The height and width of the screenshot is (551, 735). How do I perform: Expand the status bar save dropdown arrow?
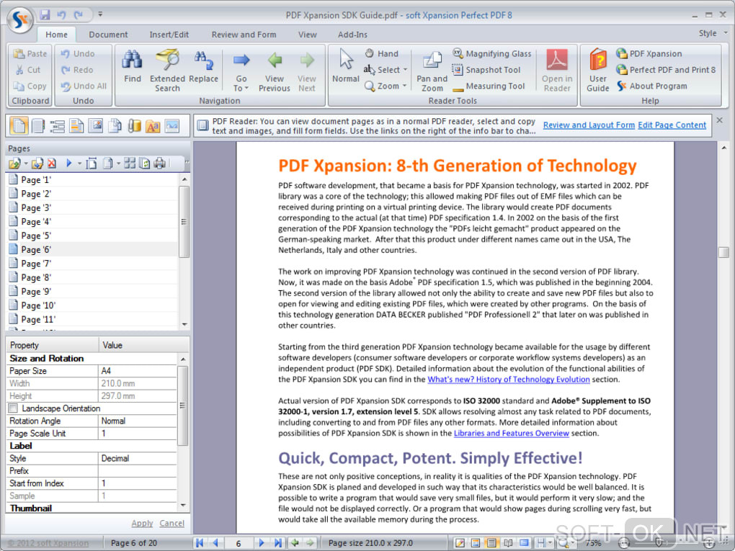(x=550, y=543)
